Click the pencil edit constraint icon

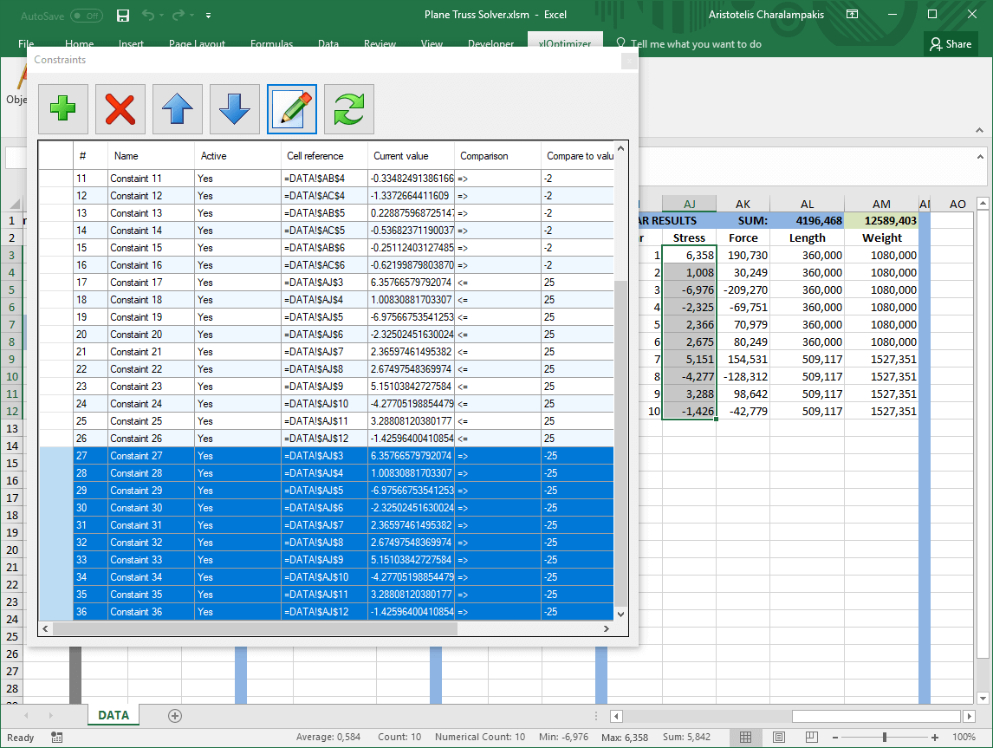pos(292,109)
